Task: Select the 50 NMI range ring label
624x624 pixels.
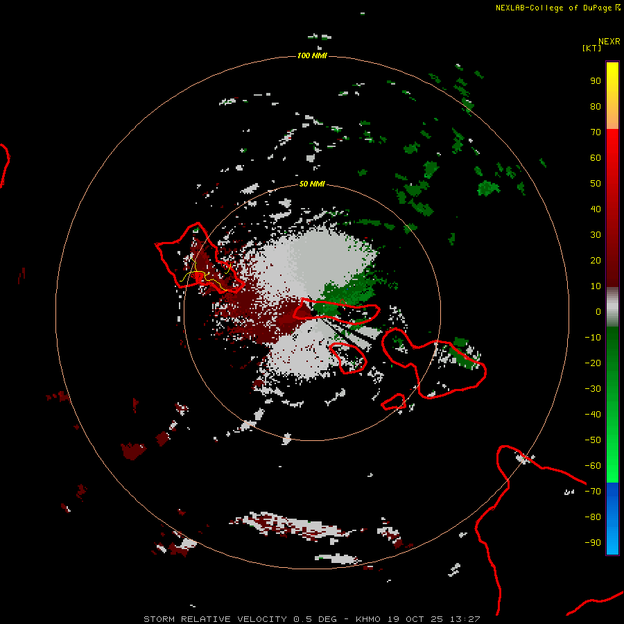Action: [x=312, y=184]
